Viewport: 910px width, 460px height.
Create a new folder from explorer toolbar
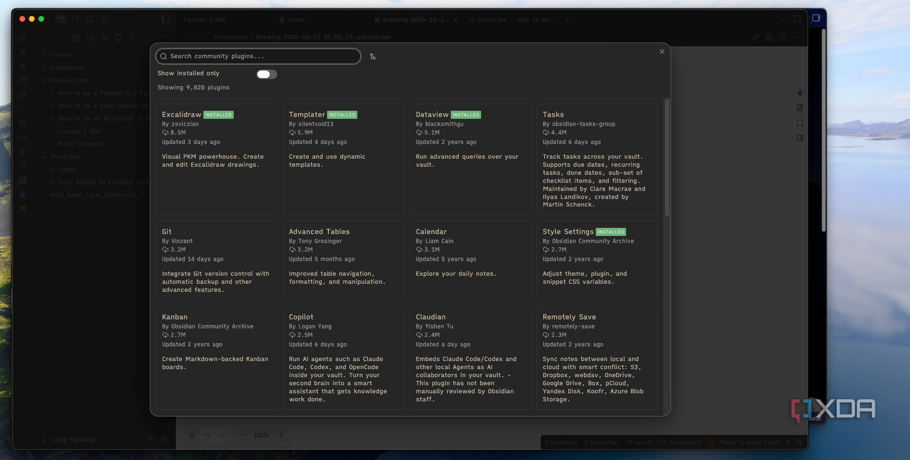tap(90, 38)
